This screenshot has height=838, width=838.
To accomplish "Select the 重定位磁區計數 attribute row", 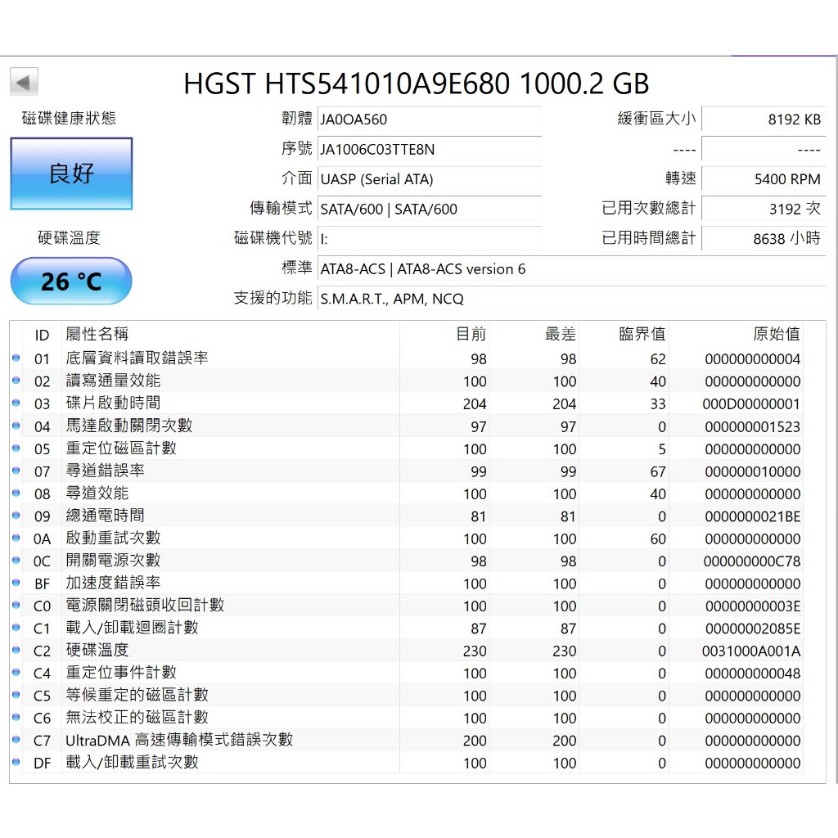I will pos(121,448).
